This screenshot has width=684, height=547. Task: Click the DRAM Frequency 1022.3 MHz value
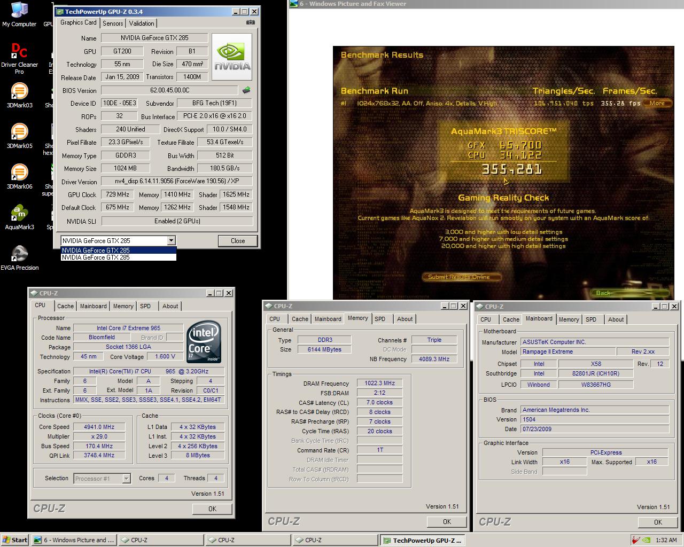coord(379,383)
